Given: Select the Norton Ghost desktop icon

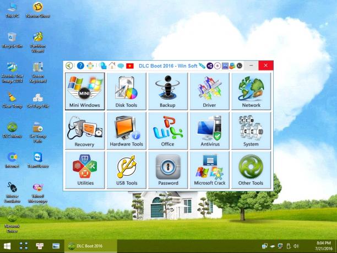Looking at the screenshot, I should [38, 10].
